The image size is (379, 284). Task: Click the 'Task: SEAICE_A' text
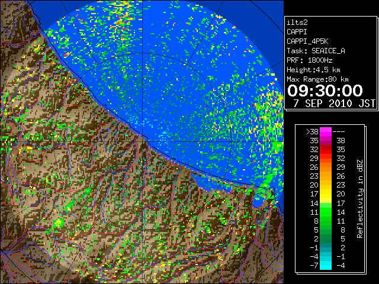click(316, 51)
